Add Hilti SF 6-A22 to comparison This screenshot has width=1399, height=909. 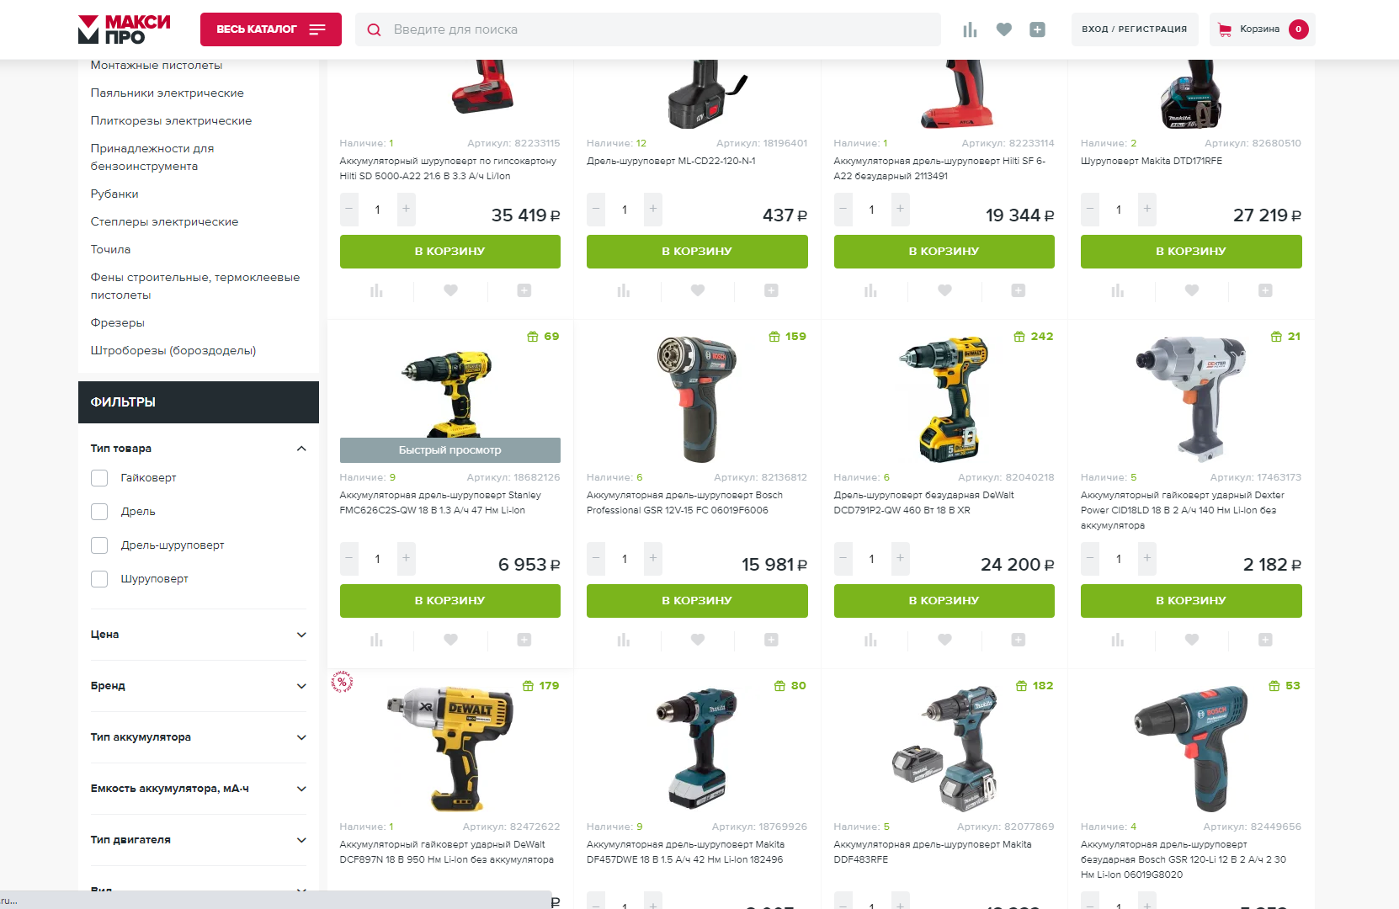pos(870,290)
